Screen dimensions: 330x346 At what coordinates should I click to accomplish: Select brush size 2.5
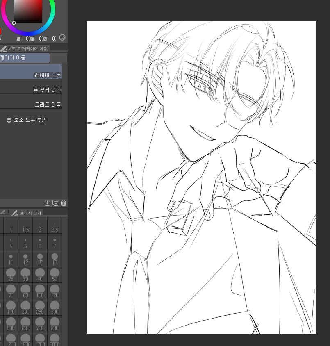[55, 225]
